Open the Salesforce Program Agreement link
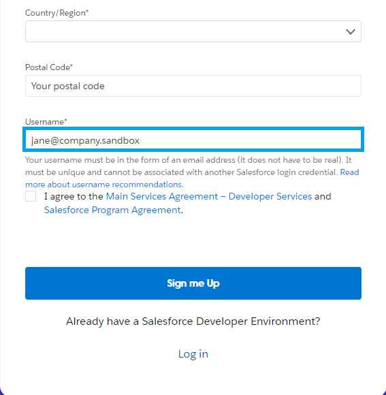This screenshot has height=395, width=386. [112, 210]
